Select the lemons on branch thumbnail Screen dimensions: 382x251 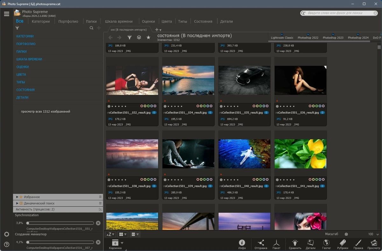pos(301,154)
